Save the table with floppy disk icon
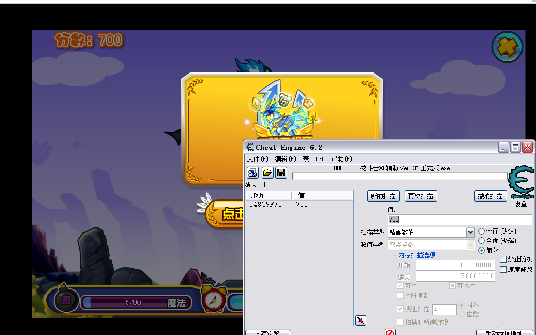 (x=281, y=172)
